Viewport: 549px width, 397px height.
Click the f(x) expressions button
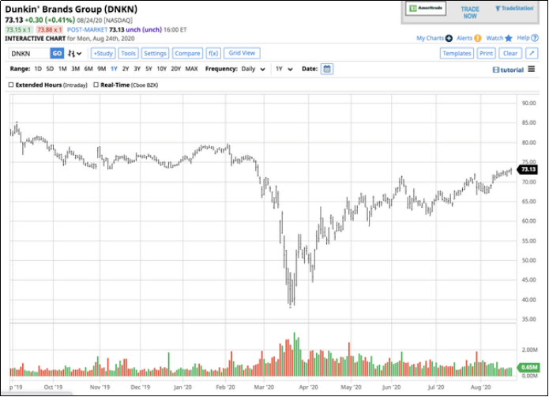pos(213,53)
